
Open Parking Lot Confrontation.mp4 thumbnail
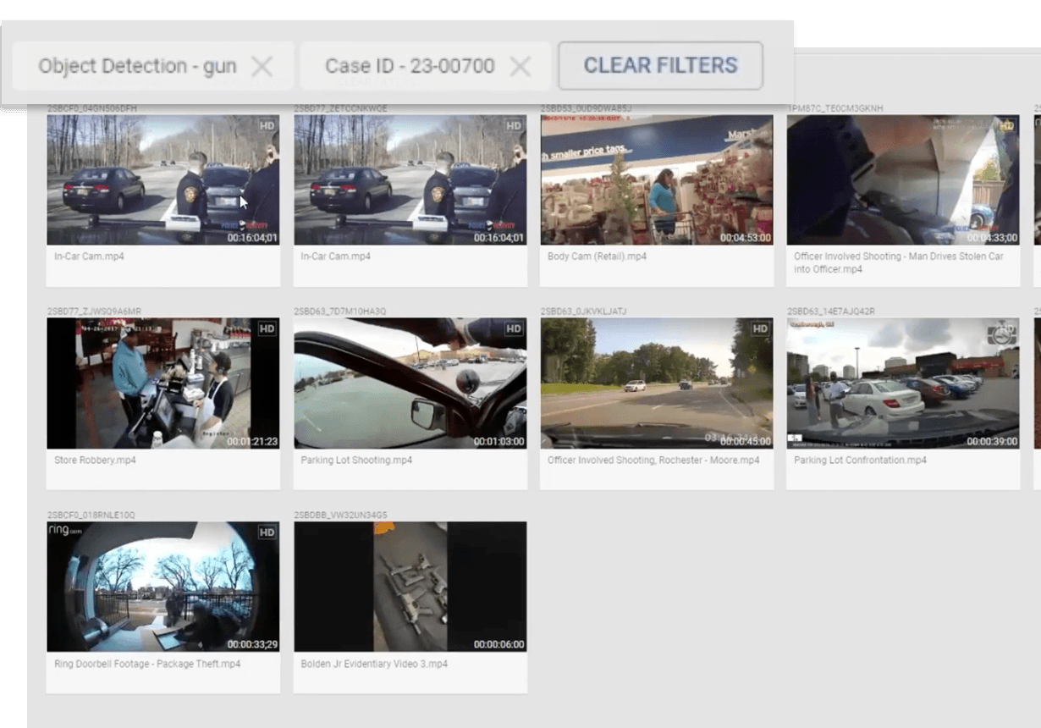902,383
